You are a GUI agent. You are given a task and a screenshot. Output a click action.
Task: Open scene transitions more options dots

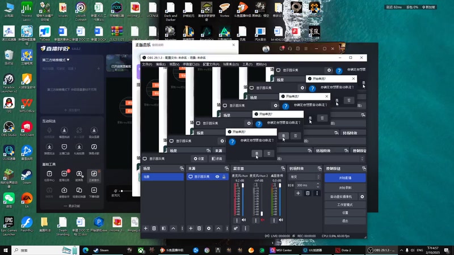pyautogui.click(x=317, y=193)
